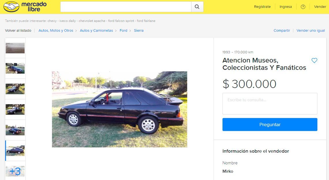Go back with Volver al listado
This screenshot has width=329, height=180.
click(18, 30)
